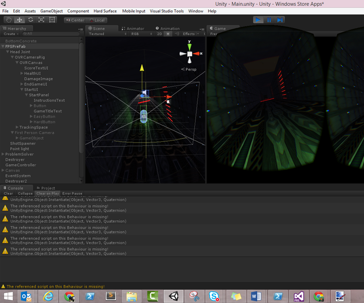Click the Pause button
Image resolution: width=364 pixels, height=303 pixels.
tap(269, 20)
